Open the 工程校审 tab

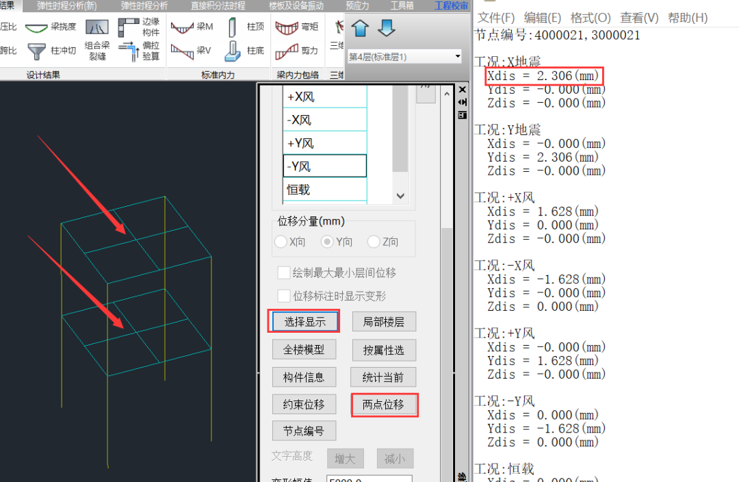(451, 5)
